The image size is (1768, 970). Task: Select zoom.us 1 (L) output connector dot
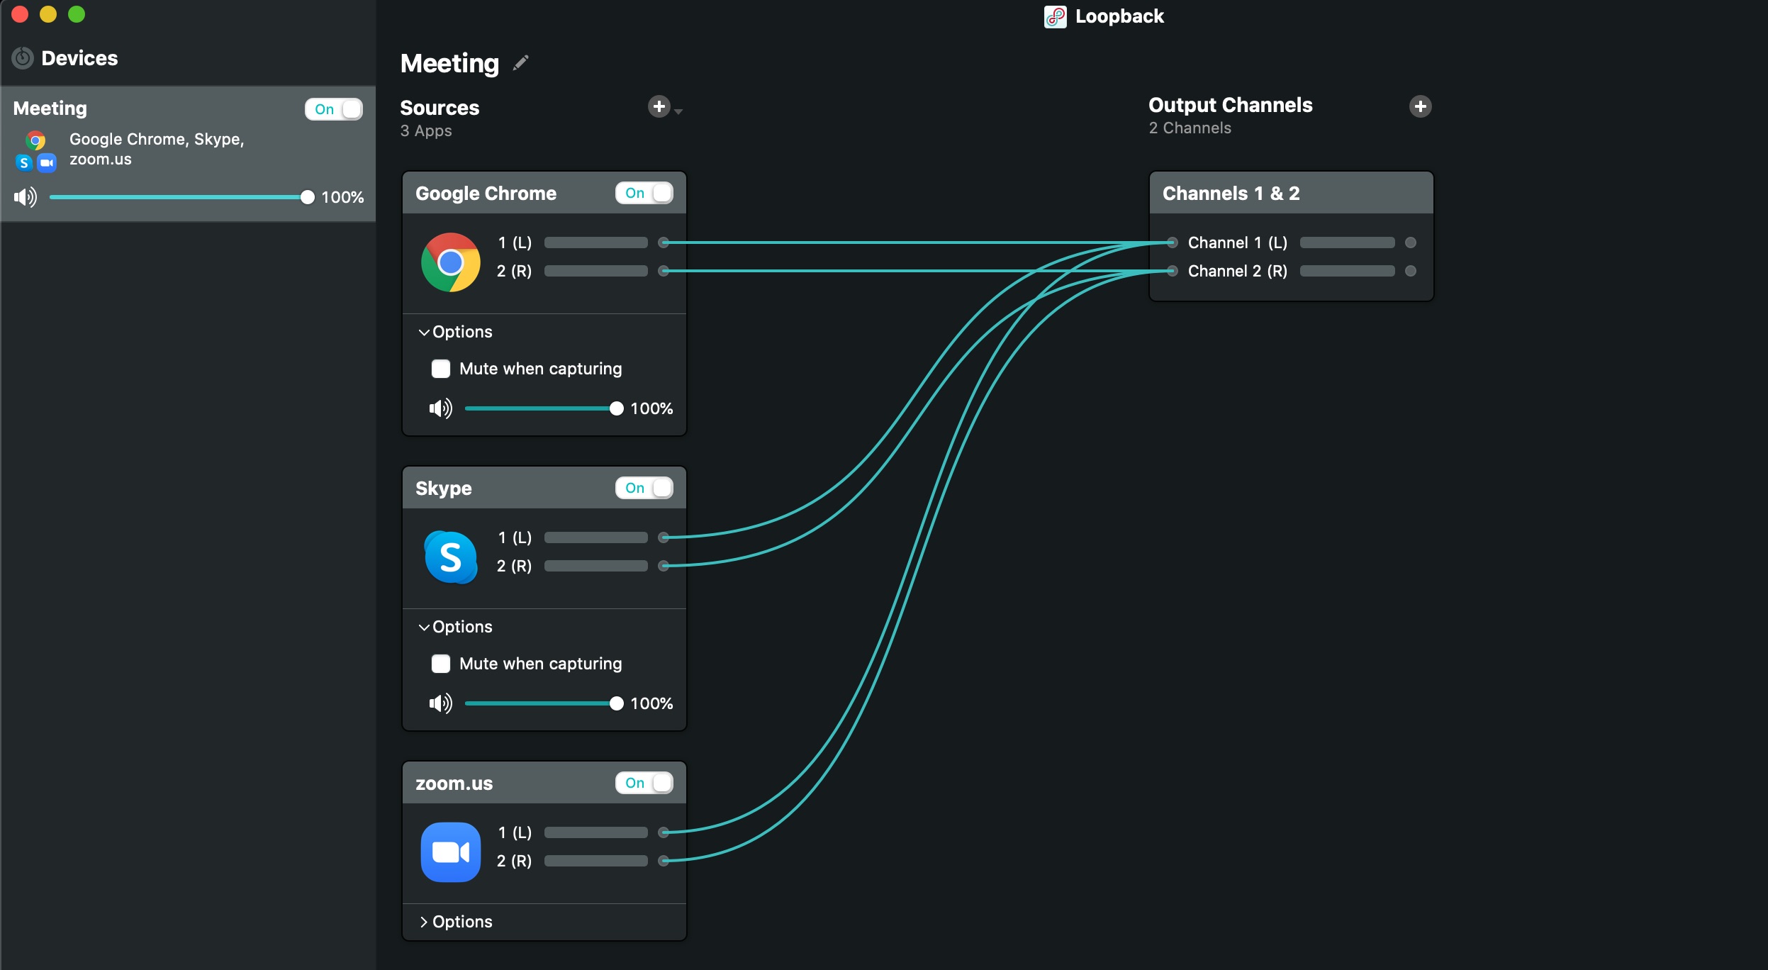pos(664,832)
